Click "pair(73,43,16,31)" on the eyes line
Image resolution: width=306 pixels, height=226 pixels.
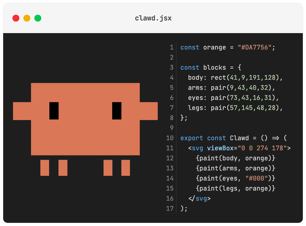tap(243, 98)
